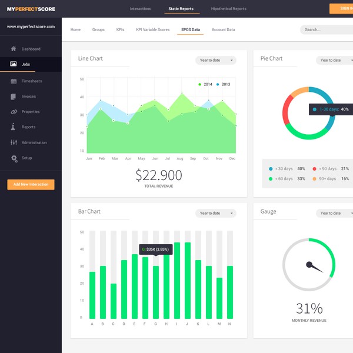Open Gauge Year to date dropdown
Image resolution: width=353 pixels, height=353 pixels.
(335, 213)
